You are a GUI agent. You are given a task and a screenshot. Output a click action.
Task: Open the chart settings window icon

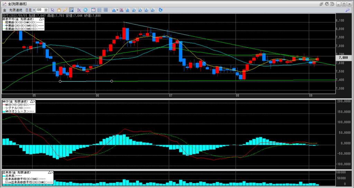coord(93,10)
